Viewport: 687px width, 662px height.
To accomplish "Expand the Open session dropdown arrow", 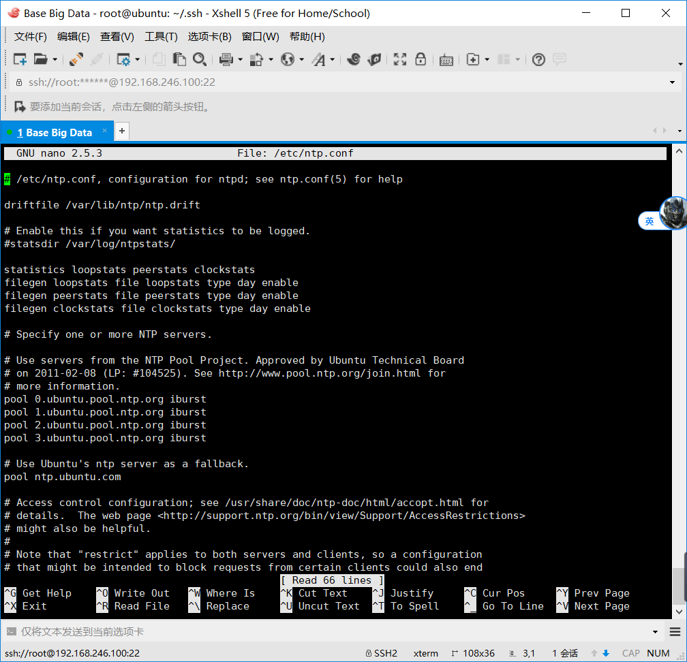I will coord(55,59).
